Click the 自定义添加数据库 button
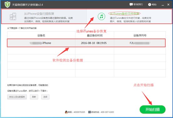This screenshot has width=173, height=118. (x=17, y=97)
